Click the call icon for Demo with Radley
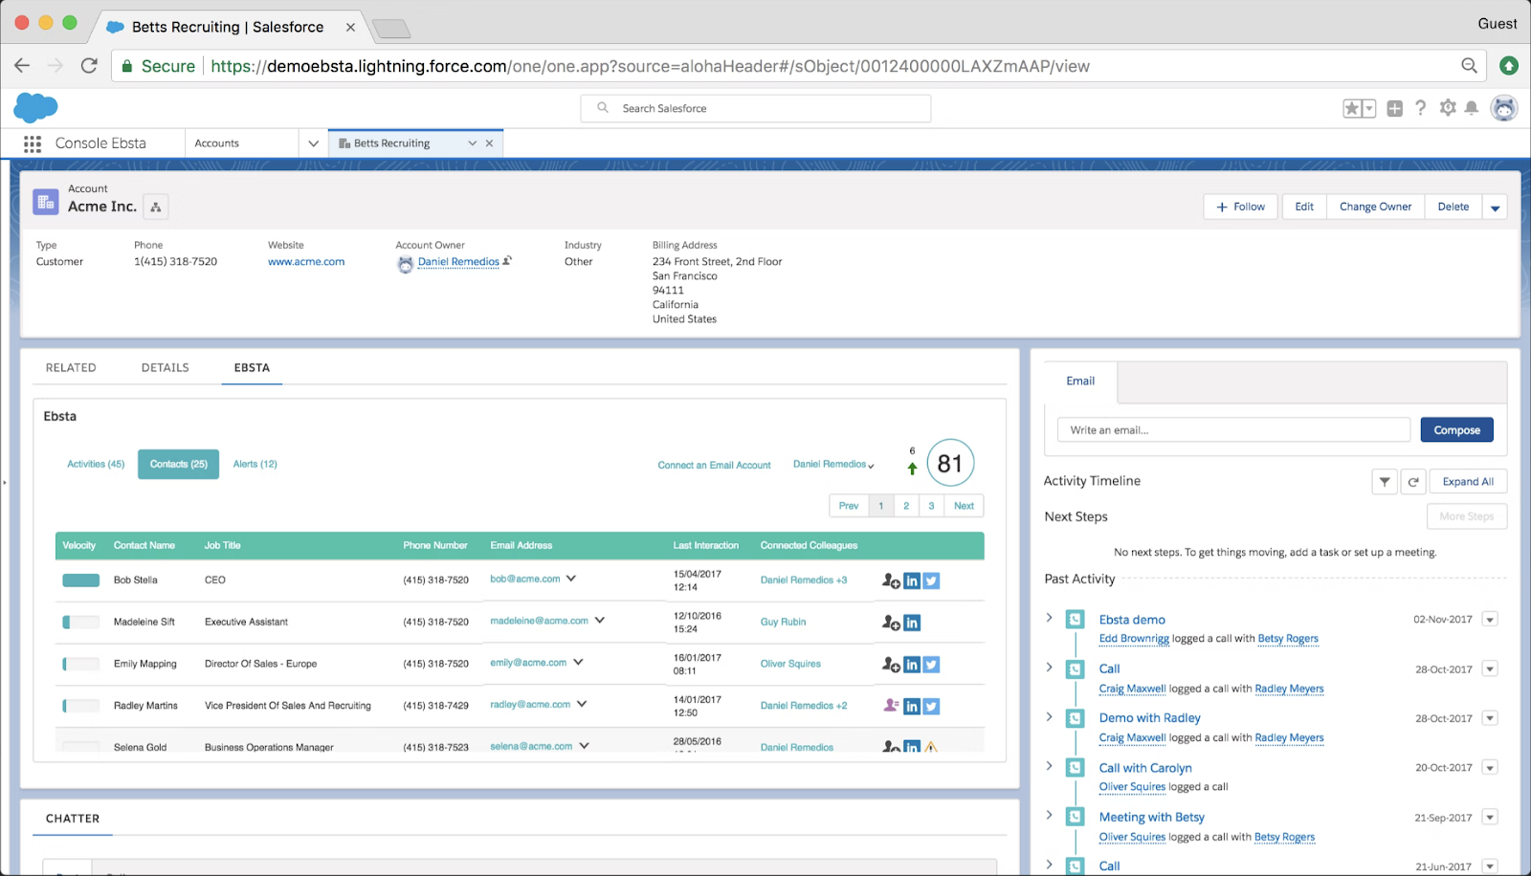The image size is (1531, 876). tap(1076, 718)
